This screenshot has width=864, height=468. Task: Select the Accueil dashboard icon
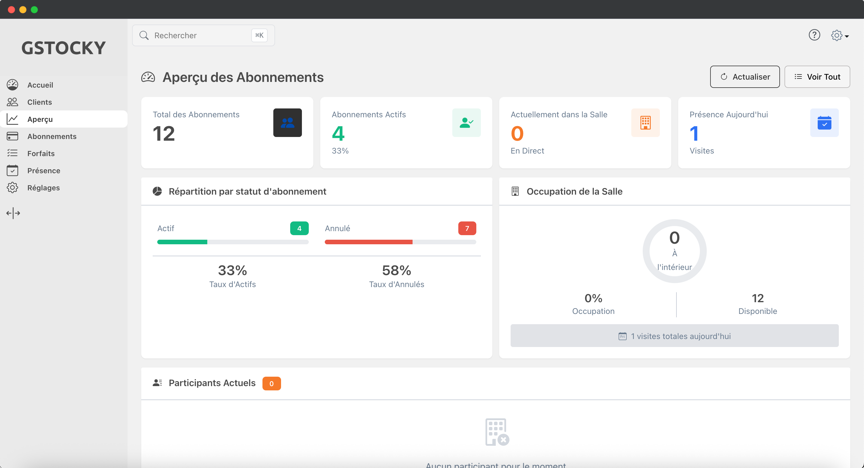pyautogui.click(x=12, y=85)
